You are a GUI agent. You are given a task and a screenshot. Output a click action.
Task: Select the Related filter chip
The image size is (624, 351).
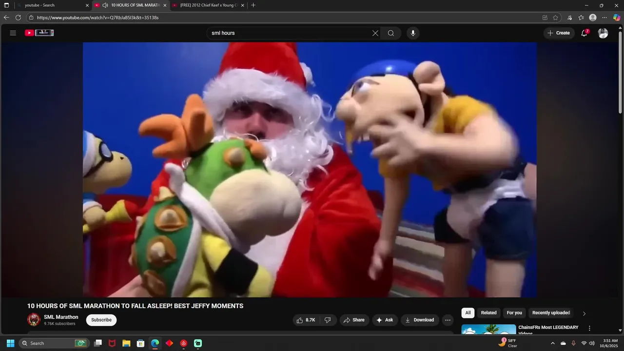pos(488,313)
